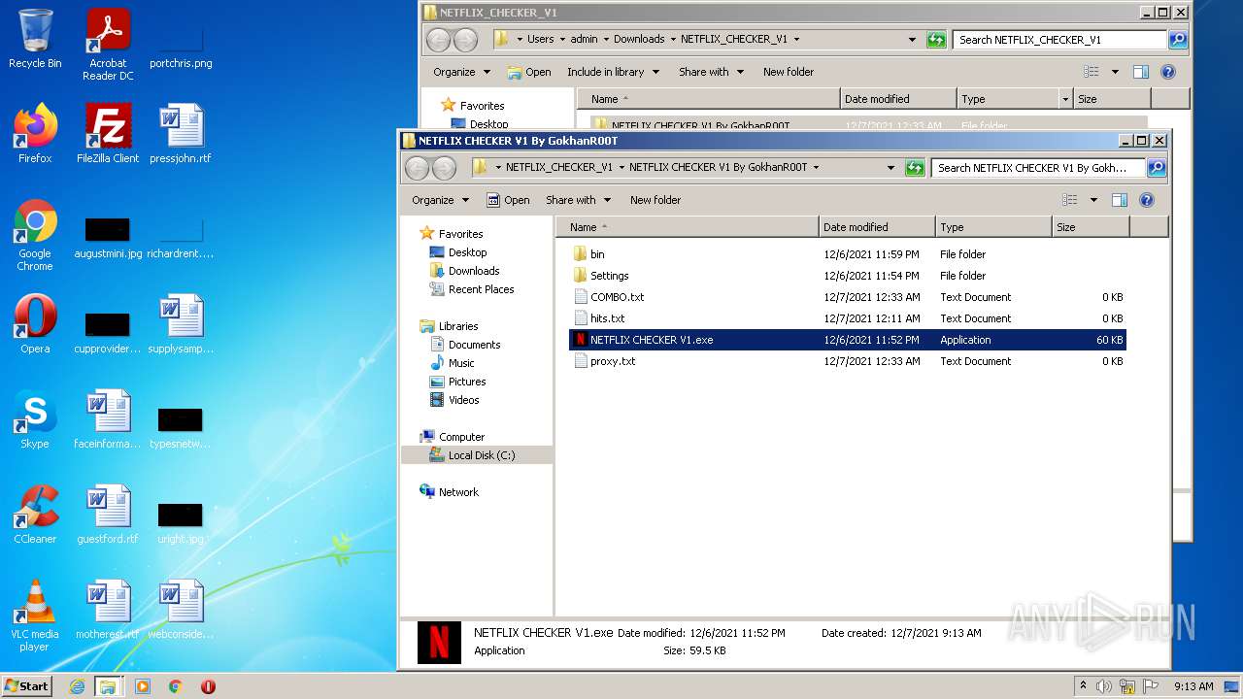Click New folder in the back window
Screen dimensions: 1243x699
click(789, 72)
